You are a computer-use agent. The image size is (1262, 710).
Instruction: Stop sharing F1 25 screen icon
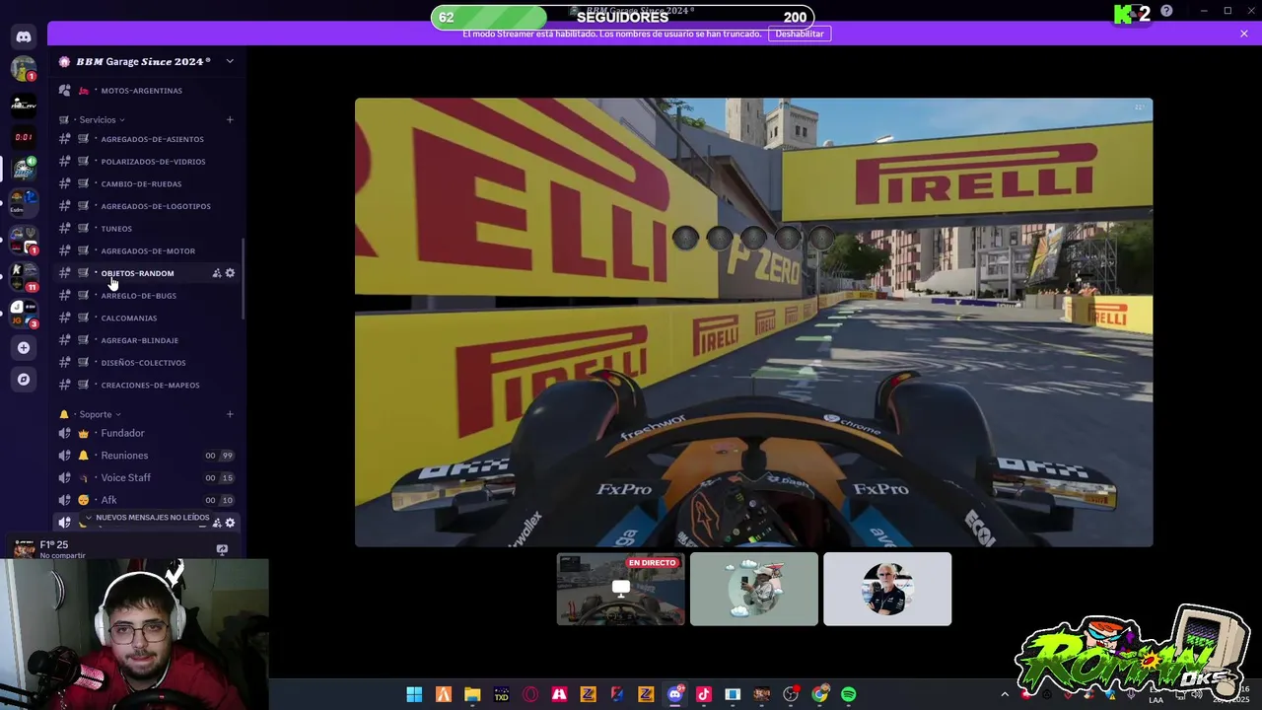(222, 549)
